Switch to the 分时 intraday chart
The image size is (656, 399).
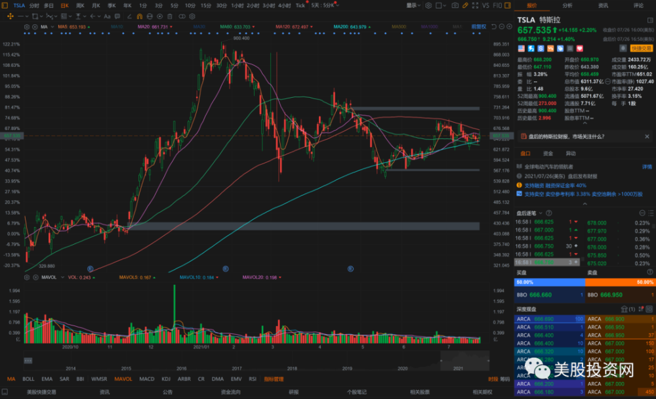(34, 5)
